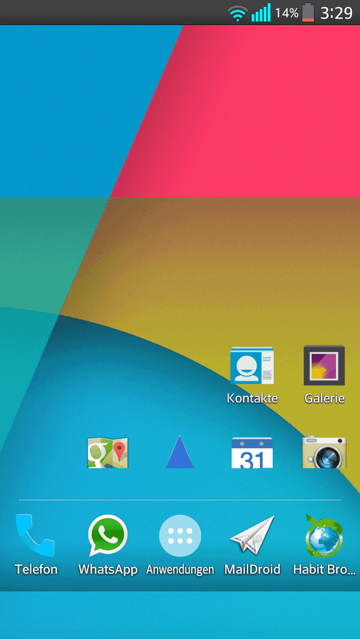360x639 pixels.
Task: Launch Habit Browser globe icon
Action: [x=324, y=535]
